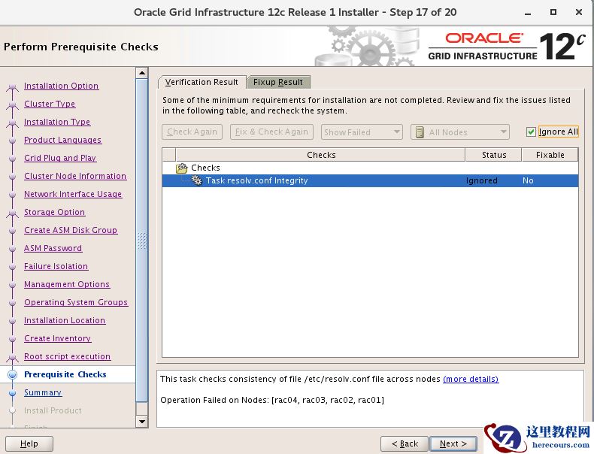Go to Grid Plug and Play step

click(60, 158)
